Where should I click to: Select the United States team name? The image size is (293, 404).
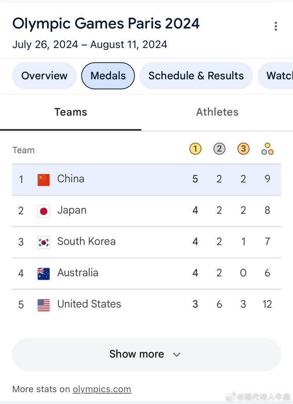[89, 304]
